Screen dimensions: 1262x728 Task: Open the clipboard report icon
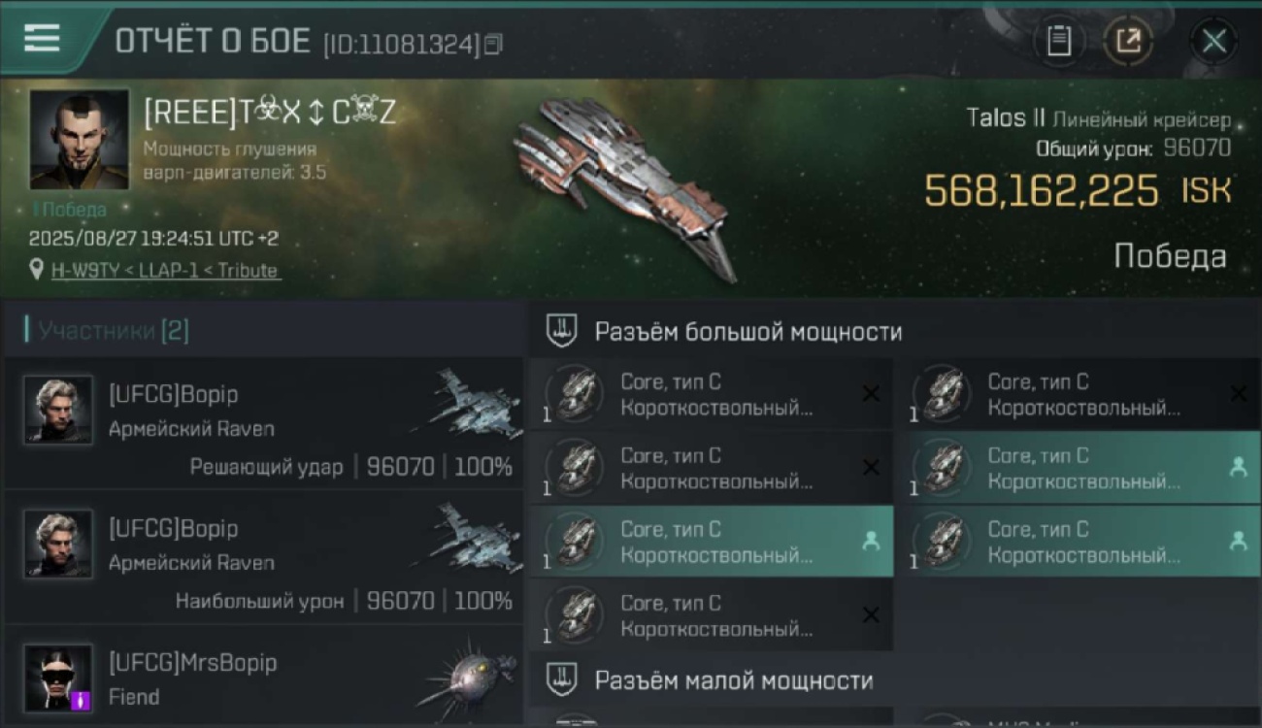(x=1058, y=41)
